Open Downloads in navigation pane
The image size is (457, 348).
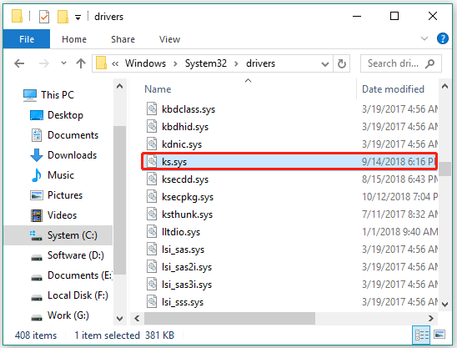pos(63,155)
